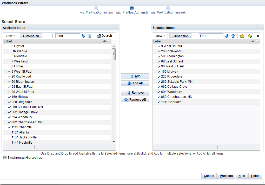Select 20 Knollwood in Available Items
This screenshot has height=185, width=265.
pyautogui.click(x=57, y=76)
